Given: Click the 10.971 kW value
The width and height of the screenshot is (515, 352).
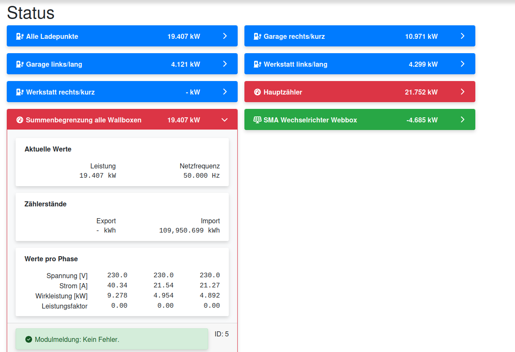Looking at the screenshot, I should click(x=421, y=36).
